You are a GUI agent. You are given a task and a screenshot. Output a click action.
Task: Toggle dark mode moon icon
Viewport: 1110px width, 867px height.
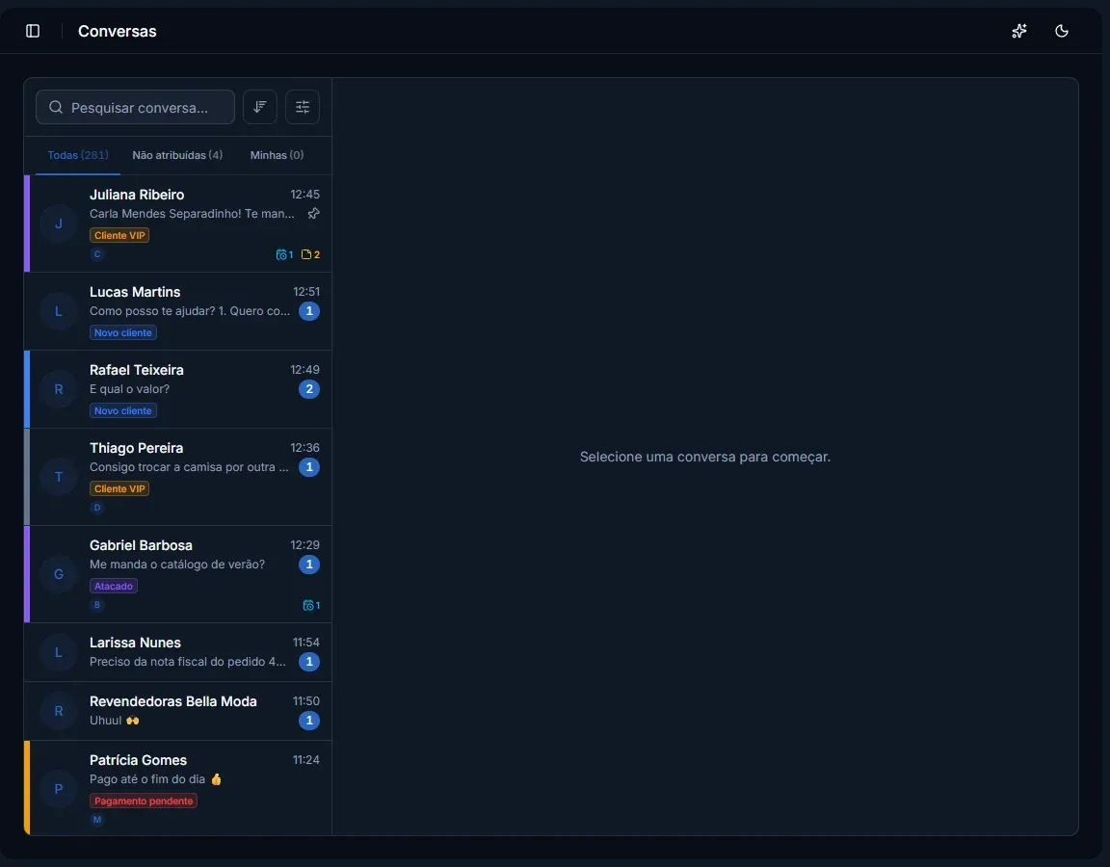tap(1061, 31)
